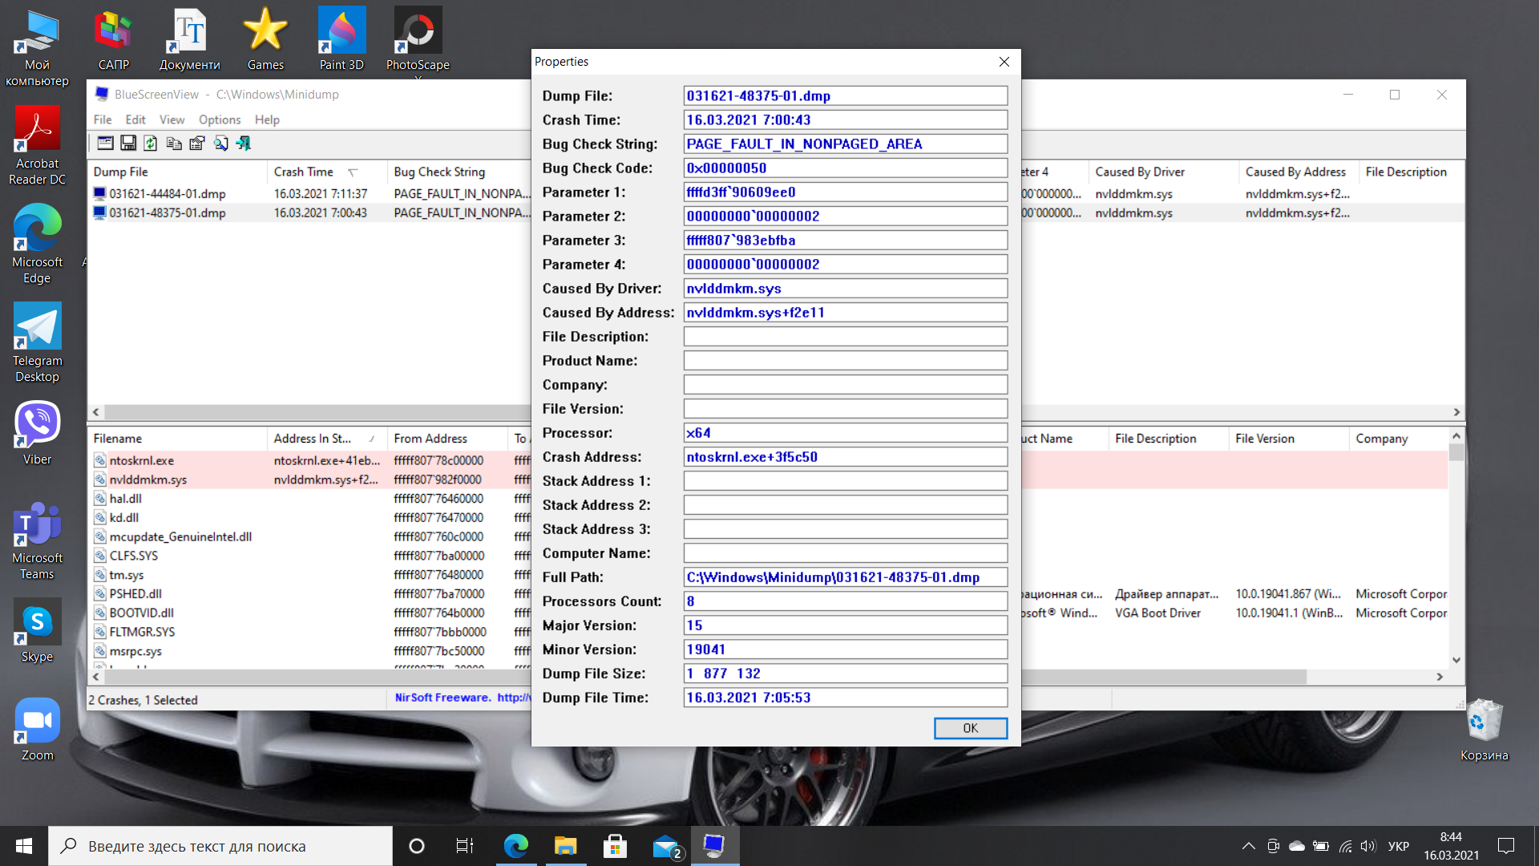The height and width of the screenshot is (866, 1539).
Task: Open Microsoft Edge desktop shortcut
Action: 37,245
